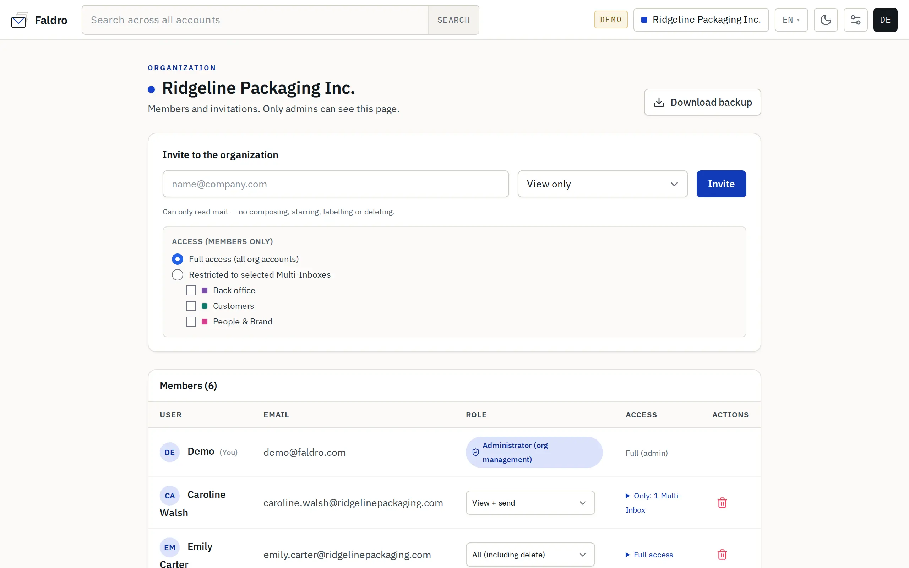
Task: Select Full access (all org accounts) radio
Action: (x=177, y=259)
